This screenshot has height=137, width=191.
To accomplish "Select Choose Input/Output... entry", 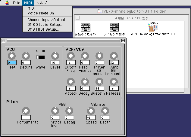I will [x=47, y=20].
